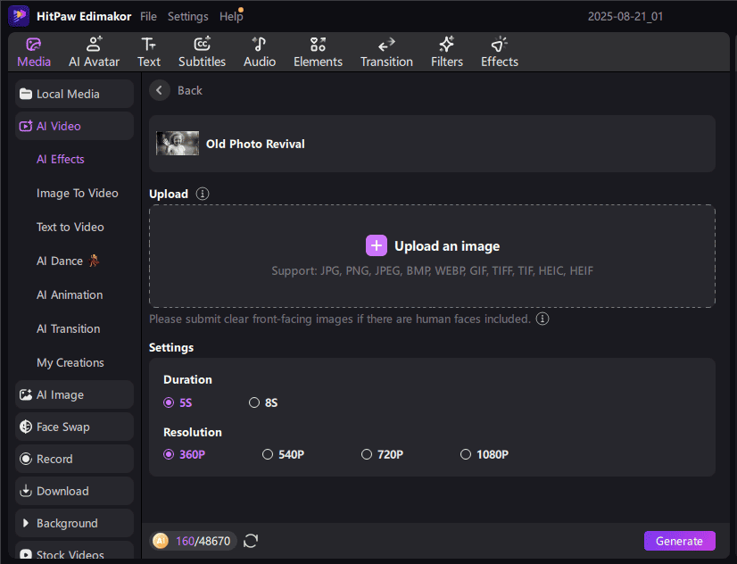The width and height of the screenshot is (737, 564).
Task: Refresh the AI credits counter
Action: pos(251,541)
